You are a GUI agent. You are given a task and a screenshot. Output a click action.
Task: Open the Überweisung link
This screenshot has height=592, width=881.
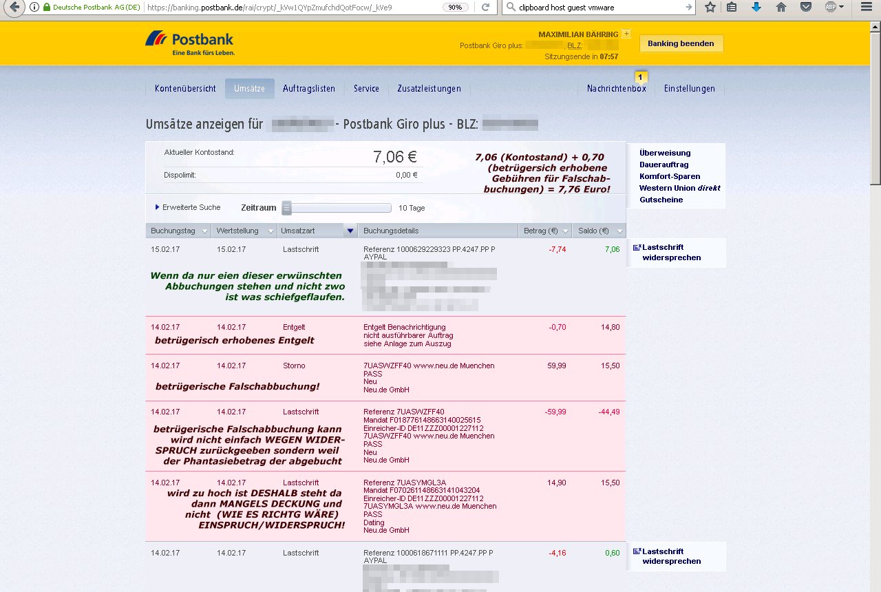pyautogui.click(x=664, y=153)
